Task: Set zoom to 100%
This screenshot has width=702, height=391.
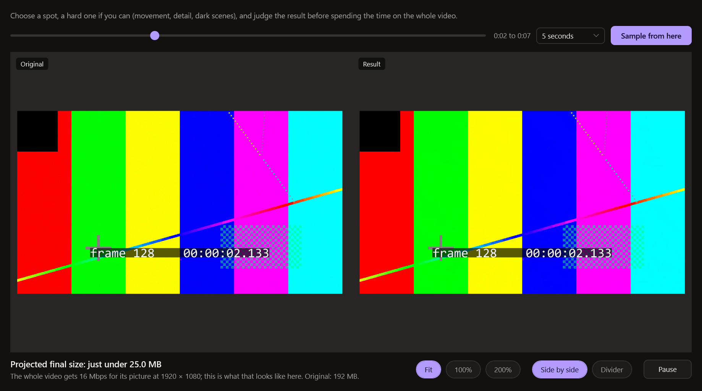Action: (463, 370)
